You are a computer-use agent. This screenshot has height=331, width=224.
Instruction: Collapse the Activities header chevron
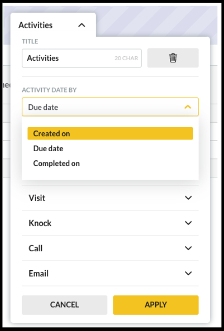[x=81, y=26]
